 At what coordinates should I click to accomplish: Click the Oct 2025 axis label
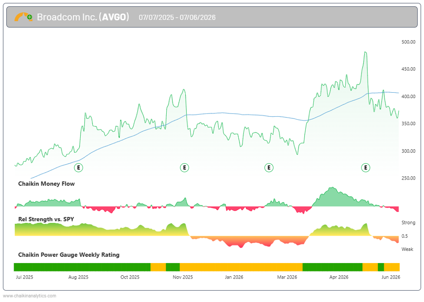coord(130,277)
